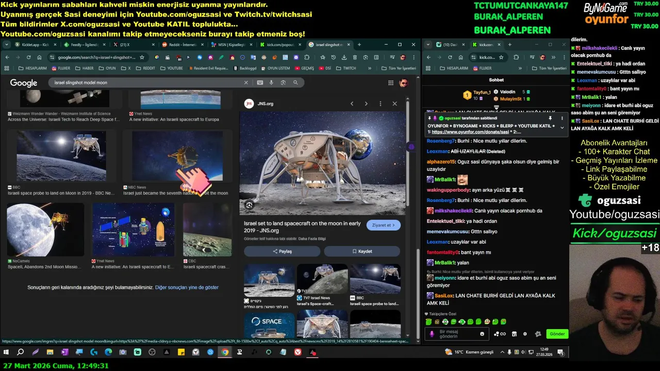Open Tüm Yer İşaretleri folder left window
The height and width of the screenshot is (371, 660).
pyautogui.click(x=399, y=68)
